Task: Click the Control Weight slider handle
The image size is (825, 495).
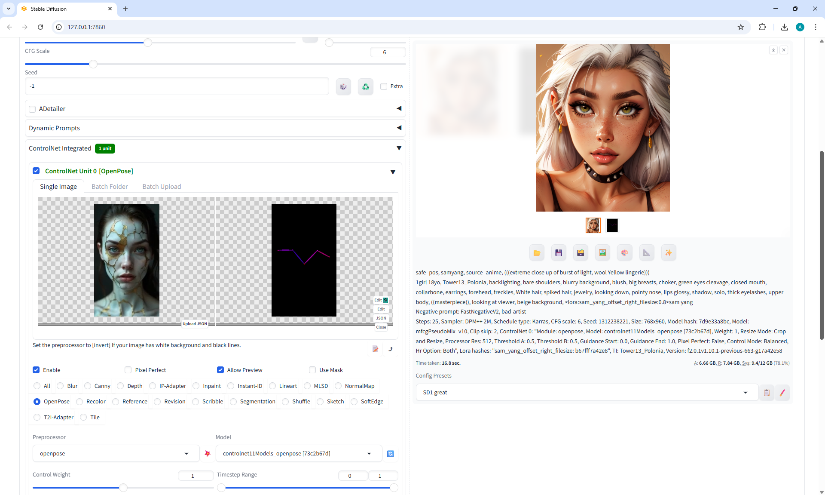Action: 123,487
